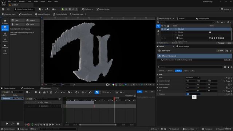Switch to the Content Browser tab
233x131 pixels.
8,88
